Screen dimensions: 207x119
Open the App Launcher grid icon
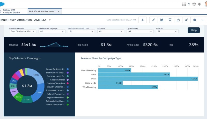tap(184, 4)
